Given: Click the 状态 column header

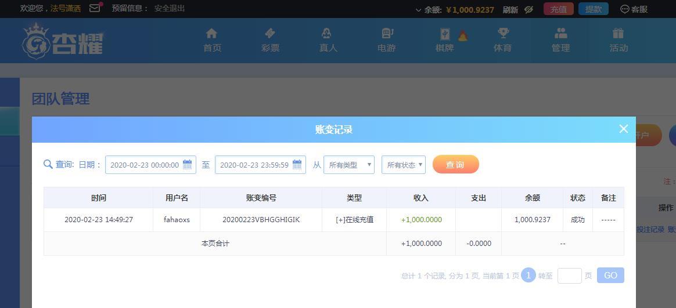Looking at the screenshot, I should coord(578,198).
